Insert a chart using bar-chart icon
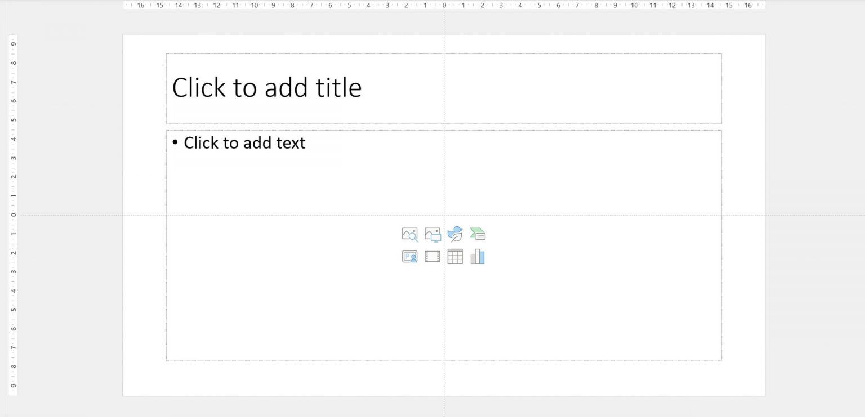 (478, 257)
